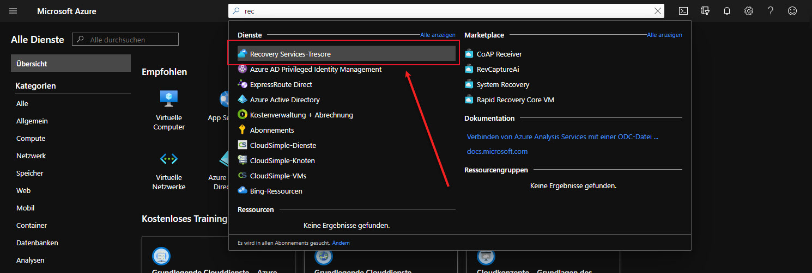Click the CloudSimple-VMs icon

[243, 176]
